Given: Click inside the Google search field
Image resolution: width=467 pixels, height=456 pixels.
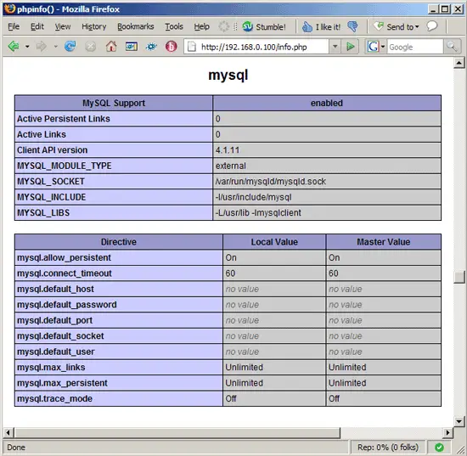Looking at the screenshot, I should pos(415,47).
